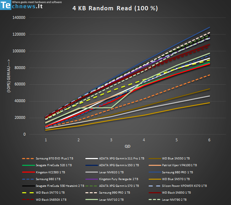
Task: Select Kingston KC2500 1 TB legend label
Action: pyautogui.click(x=50, y=172)
